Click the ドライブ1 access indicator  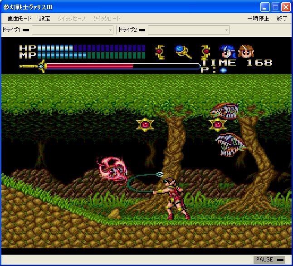[x=26, y=30]
